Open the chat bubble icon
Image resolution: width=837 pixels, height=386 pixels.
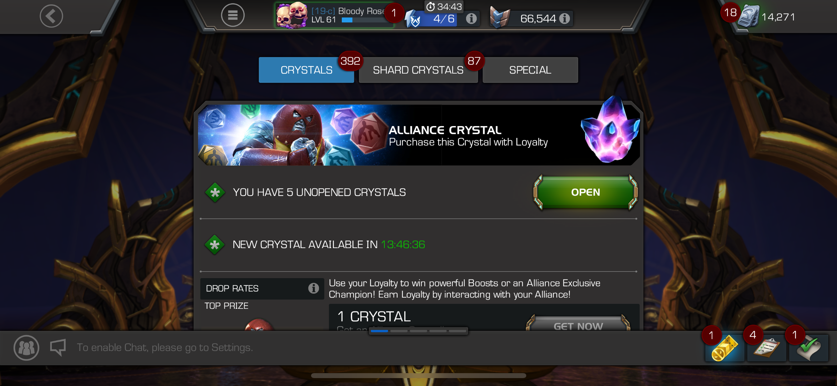[x=58, y=347]
